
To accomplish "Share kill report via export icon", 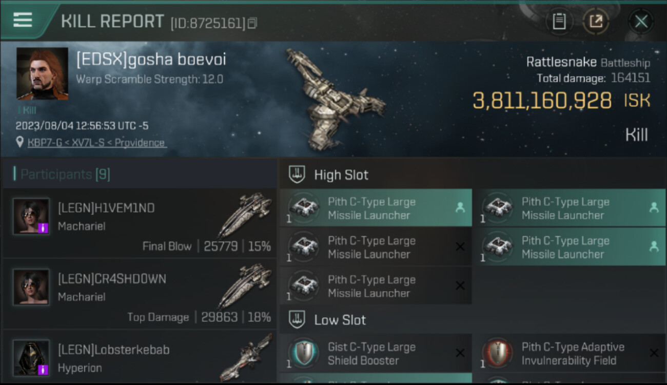I will 596,22.
